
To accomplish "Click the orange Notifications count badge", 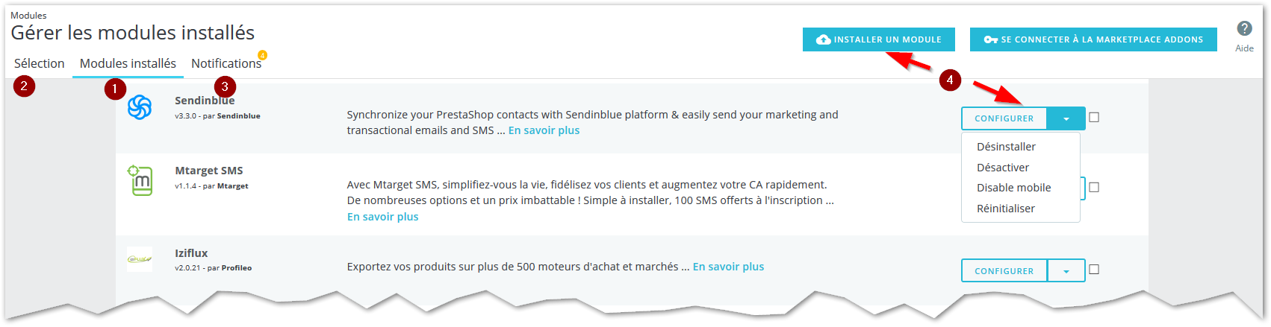I will pos(263,55).
